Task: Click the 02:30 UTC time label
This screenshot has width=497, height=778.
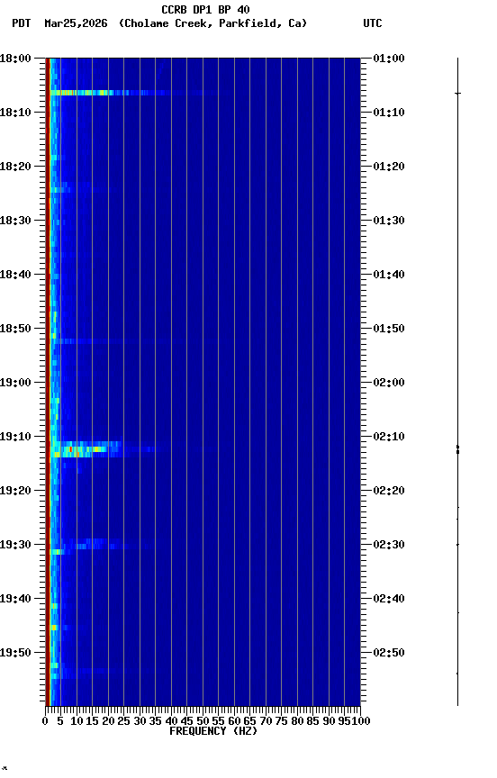Action: point(389,546)
